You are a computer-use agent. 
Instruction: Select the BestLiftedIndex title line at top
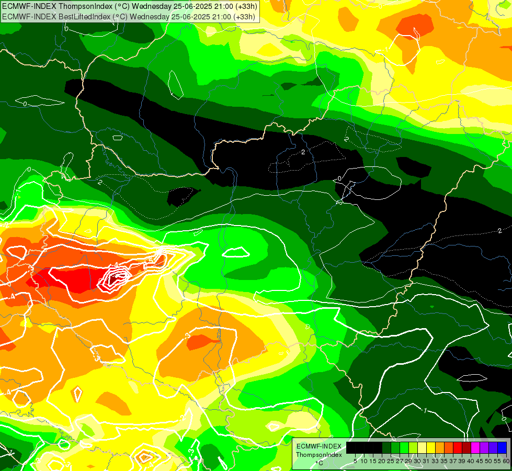(x=129, y=16)
